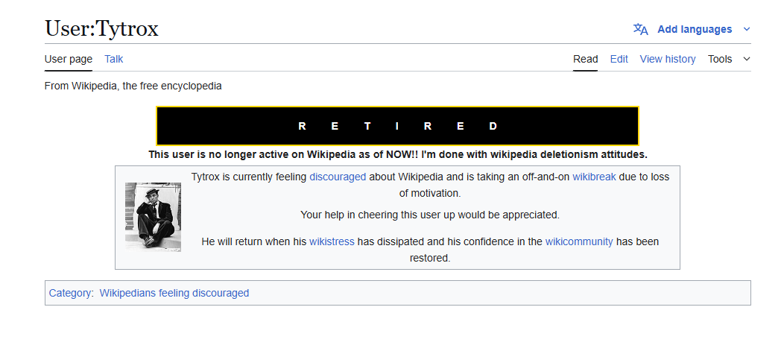784x348 pixels.
Task: Click the RETIRED black banner
Action: tap(397, 126)
